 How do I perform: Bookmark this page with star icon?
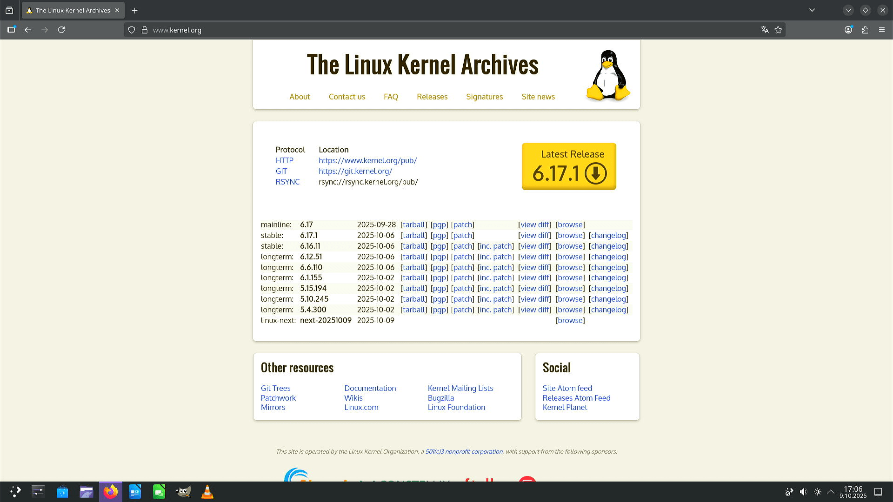tap(778, 30)
